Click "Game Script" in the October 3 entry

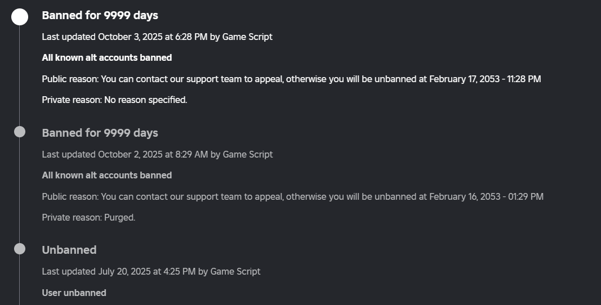click(247, 37)
